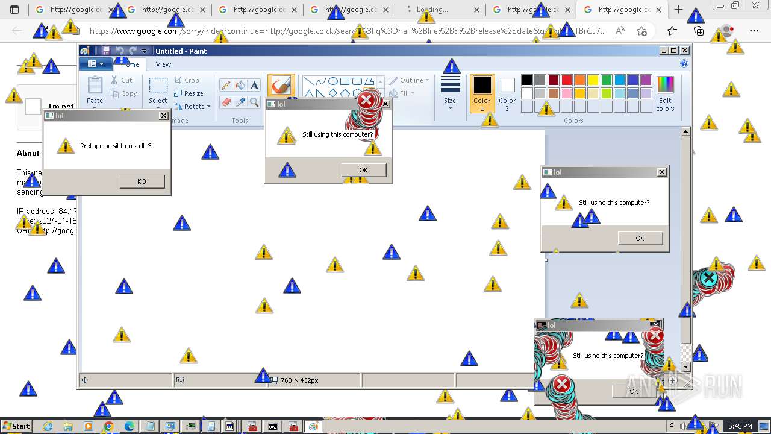771x434 pixels.
Task: Switch to Paint's View ribbon tab
Action: coord(163,64)
